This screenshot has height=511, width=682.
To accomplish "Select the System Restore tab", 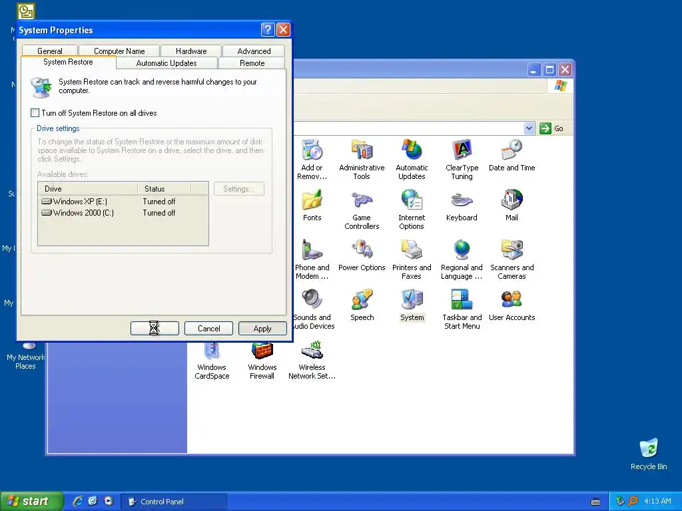I will 69,62.
